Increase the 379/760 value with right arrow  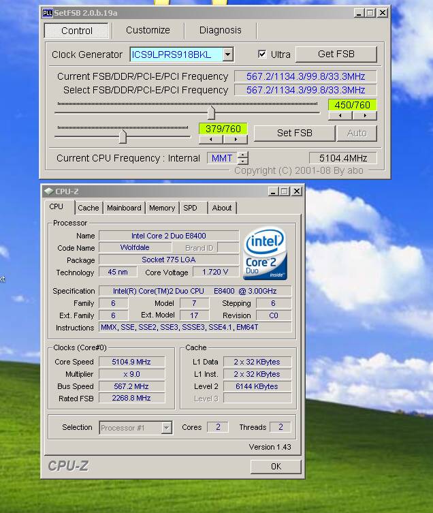236,140
